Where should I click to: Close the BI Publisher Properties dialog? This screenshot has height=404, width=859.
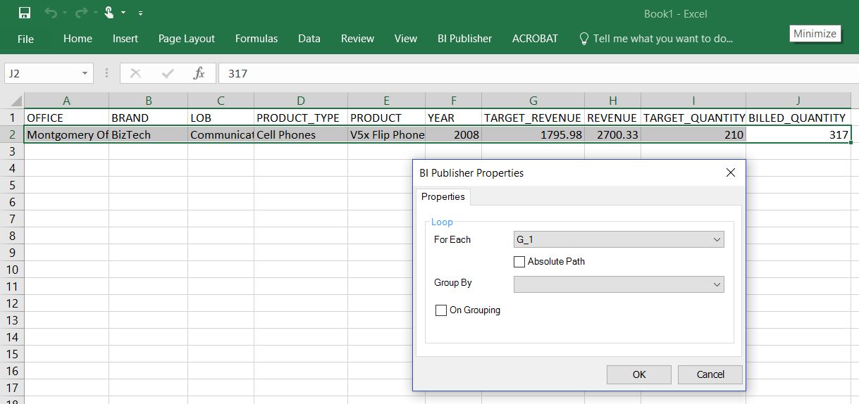[731, 173]
